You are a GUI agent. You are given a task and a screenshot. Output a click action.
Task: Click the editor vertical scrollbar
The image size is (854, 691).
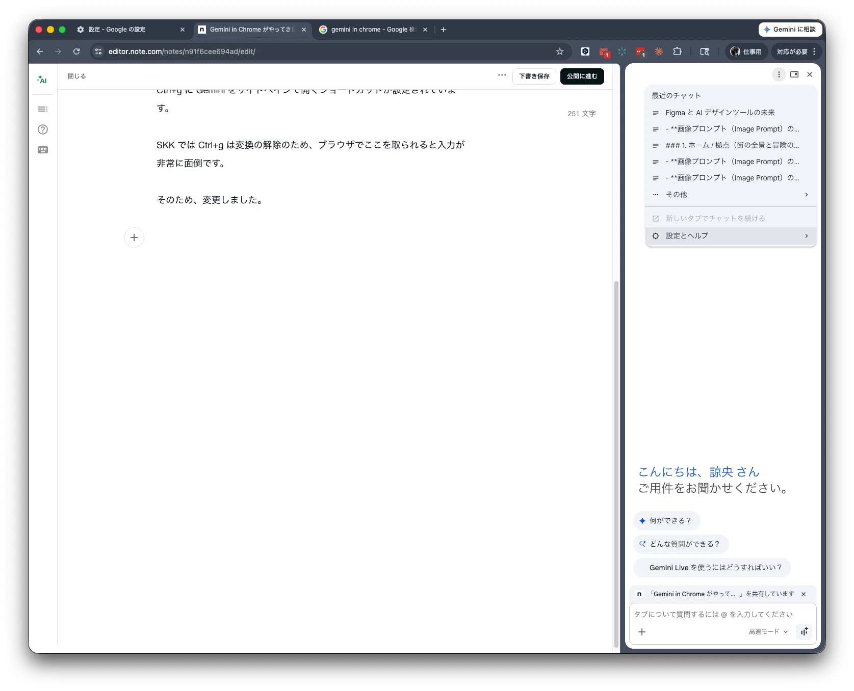[x=616, y=464]
